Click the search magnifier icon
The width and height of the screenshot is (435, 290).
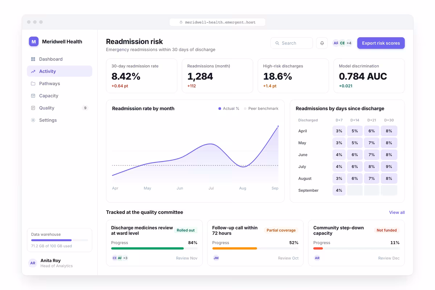pyautogui.click(x=277, y=43)
